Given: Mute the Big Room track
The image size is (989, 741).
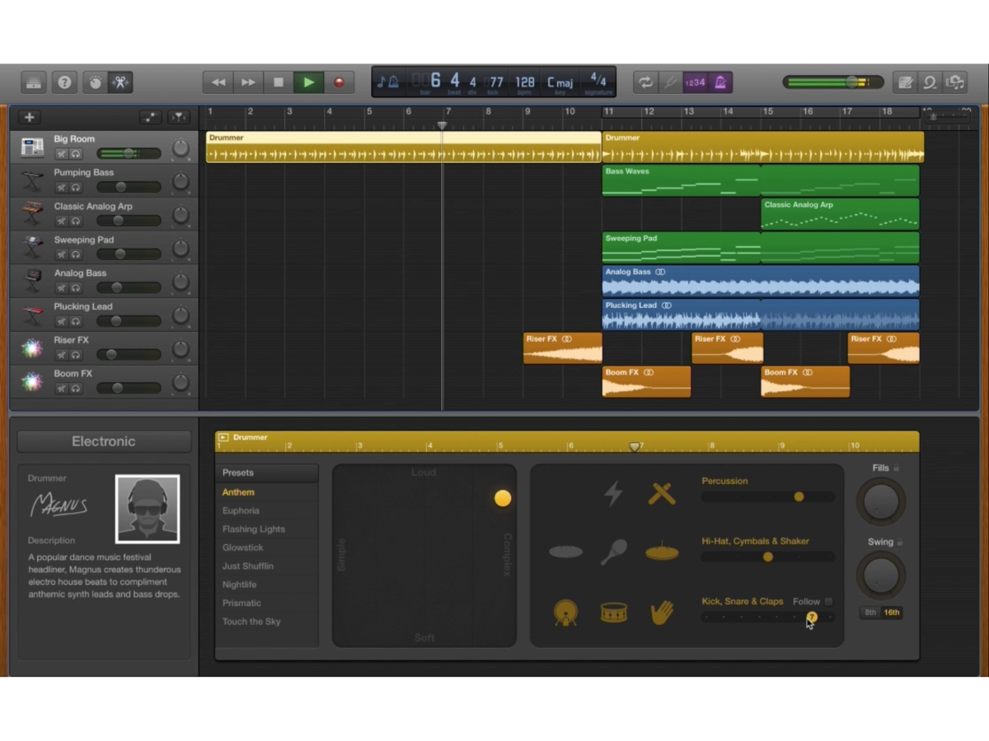Looking at the screenshot, I should pyautogui.click(x=61, y=154).
